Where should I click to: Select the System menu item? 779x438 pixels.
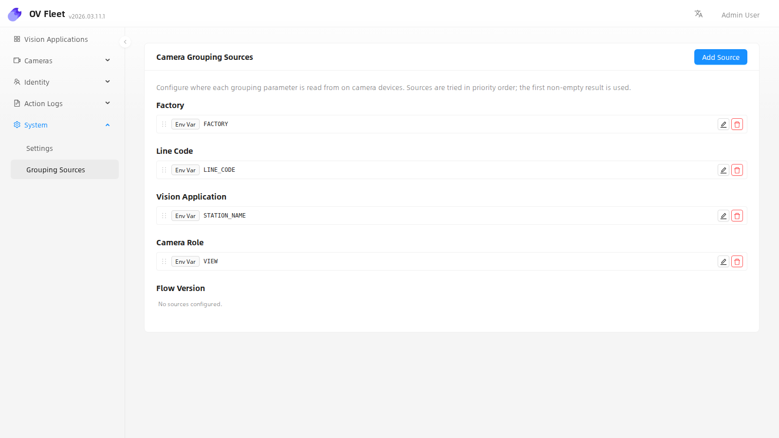coord(64,125)
